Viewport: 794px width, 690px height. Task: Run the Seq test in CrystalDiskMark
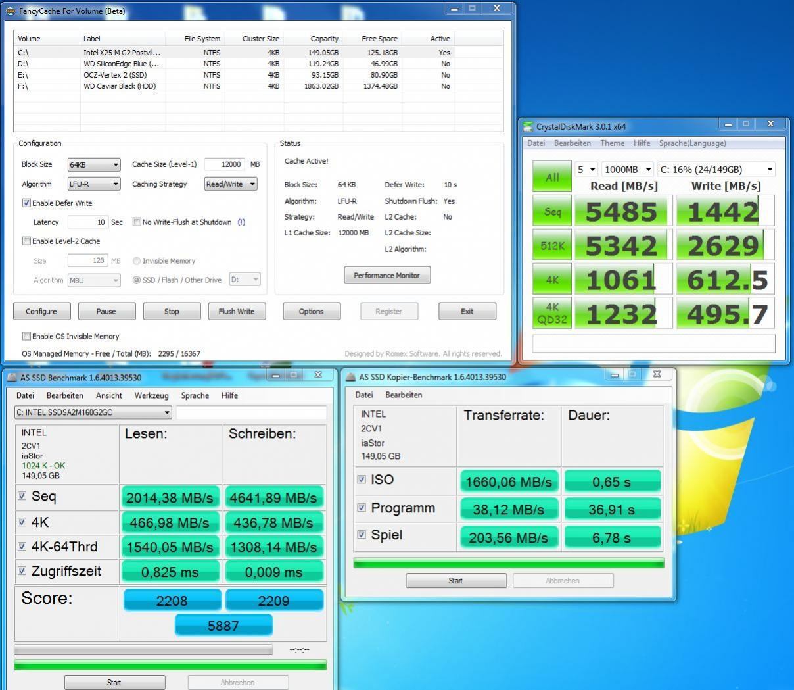point(552,212)
